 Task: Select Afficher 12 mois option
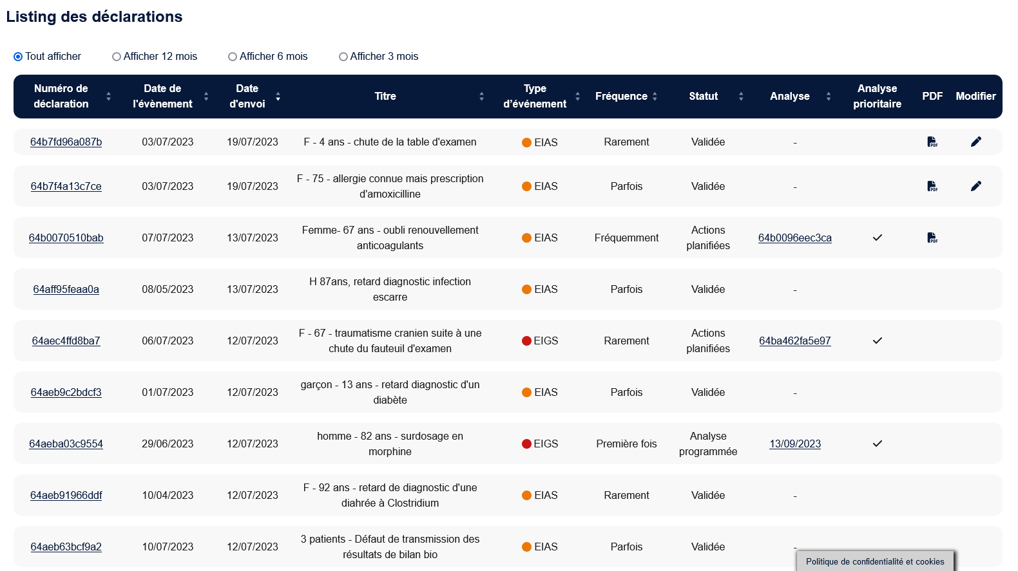pyautogui.click(x=117, y=57)
